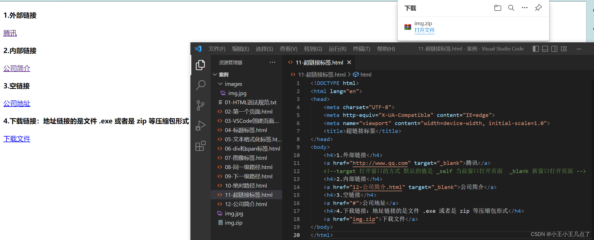Open the 转到(G) menu
The height and width of the screenshot is (240, 594).
(313, 49)
